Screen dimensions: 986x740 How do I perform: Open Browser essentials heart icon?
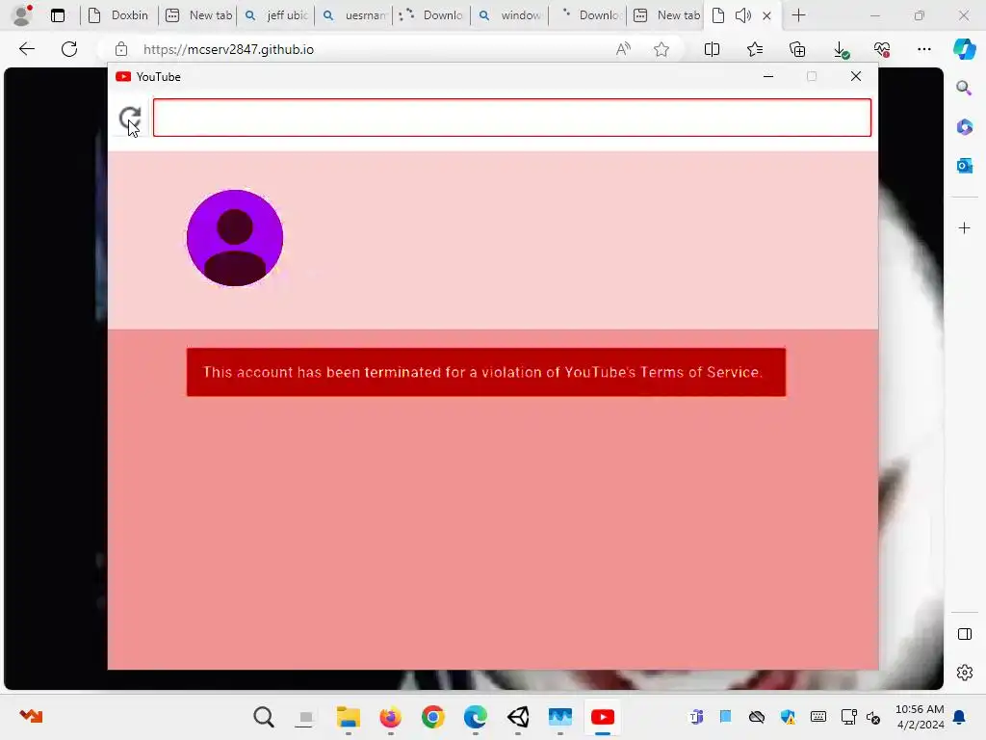[882, 49]
